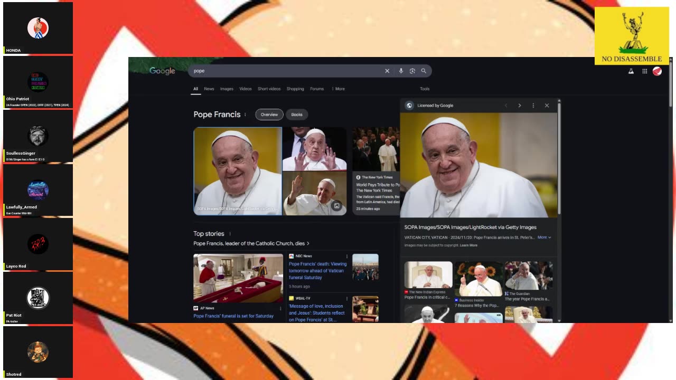Select the Books chip
The width and height of the screenshot is (676, 380).
297,115
